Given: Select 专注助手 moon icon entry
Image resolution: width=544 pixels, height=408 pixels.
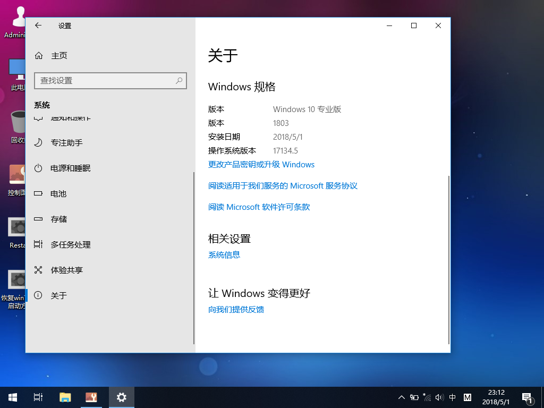Looking at the screenshot, I should [38, 143].
